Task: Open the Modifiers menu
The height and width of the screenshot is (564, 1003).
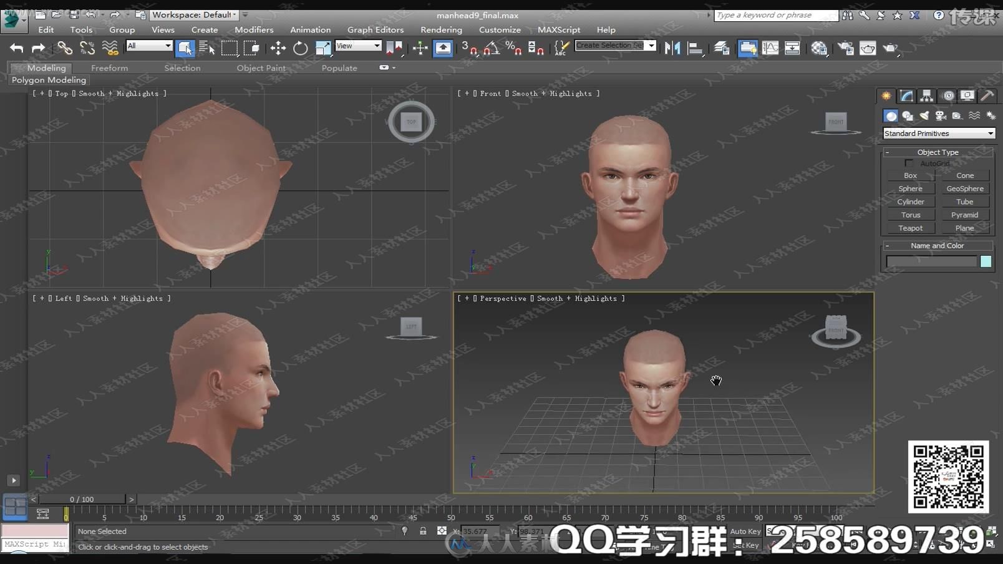Action: (x=254, y=29)
